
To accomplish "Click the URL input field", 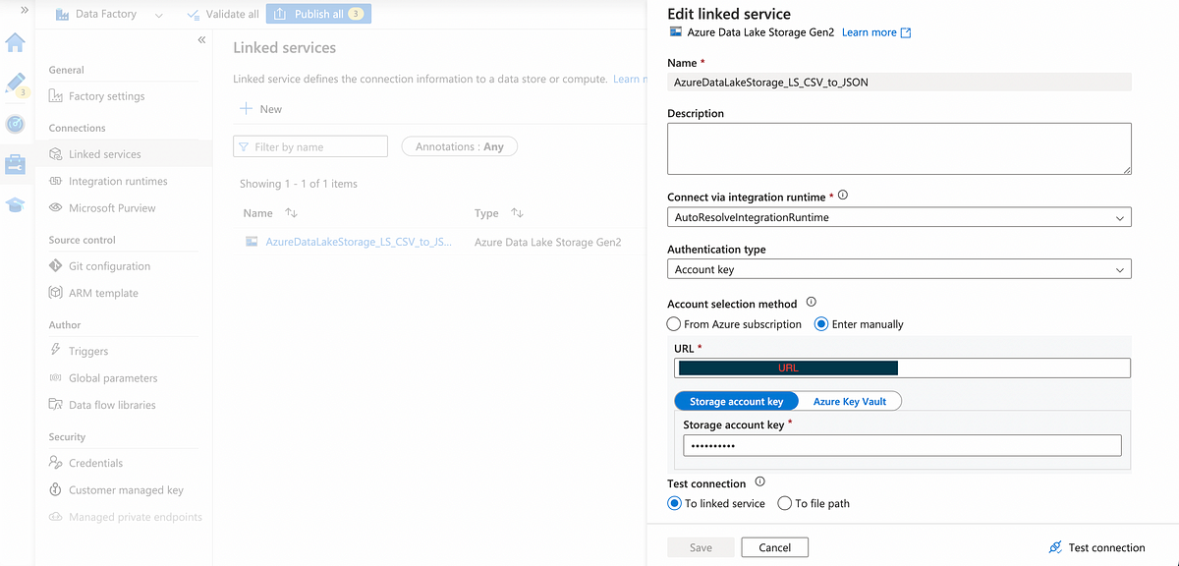I will point(902,368).
